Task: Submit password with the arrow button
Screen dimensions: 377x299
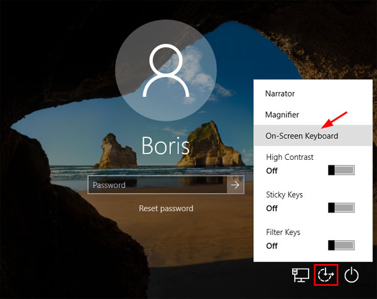Action: pos(236,185)
